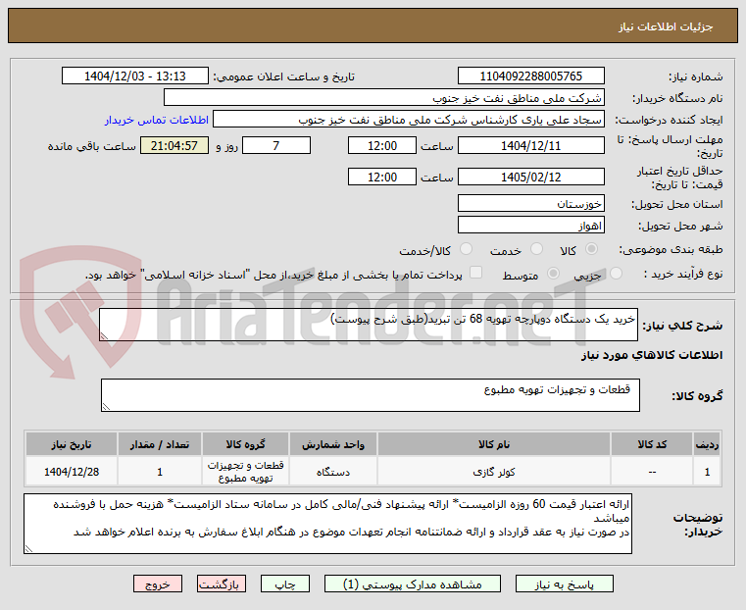This screenshot has height=610, width=746.
Task: Select the کالا radio button
Action: click(x=592, y=249)
